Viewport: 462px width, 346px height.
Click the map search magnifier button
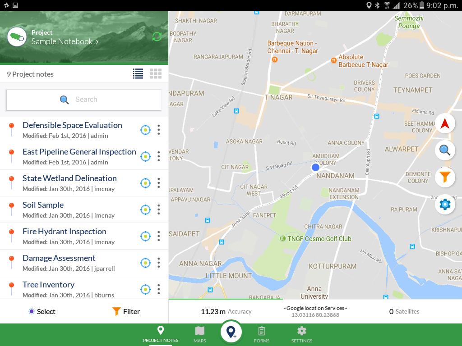pyautogui.click(x=444, y=150)
